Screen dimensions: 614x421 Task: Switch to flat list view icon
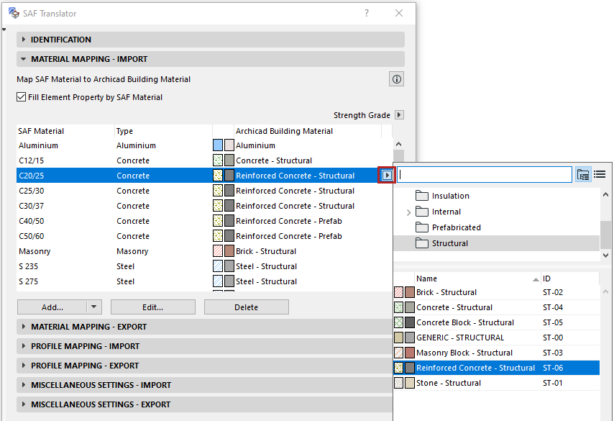click(x=600, y=174)
